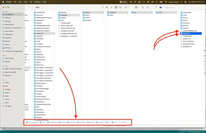
Task: Expand the variants folder chevron
Action: [201, 28]
